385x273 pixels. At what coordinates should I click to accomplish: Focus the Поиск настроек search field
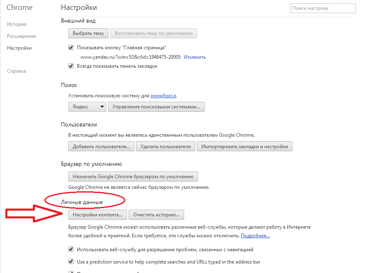pyautogui.click(x=323, y=8)
